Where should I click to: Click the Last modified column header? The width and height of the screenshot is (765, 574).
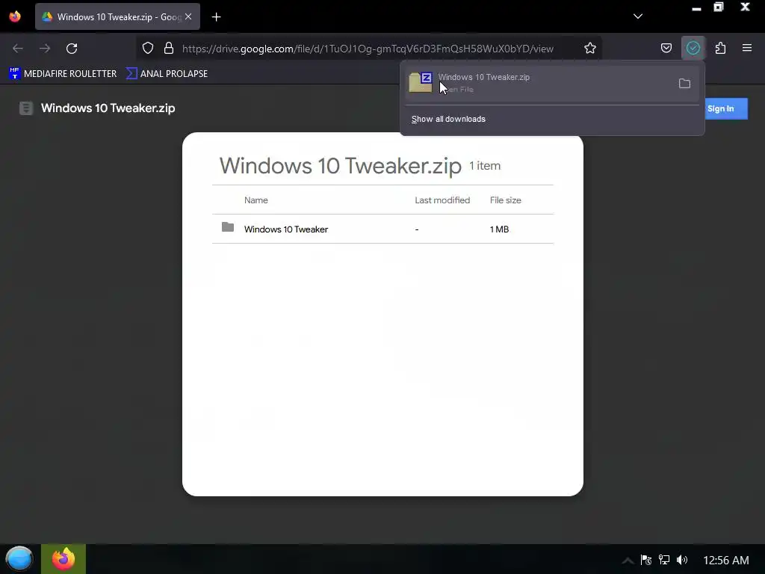click(442, 200)
